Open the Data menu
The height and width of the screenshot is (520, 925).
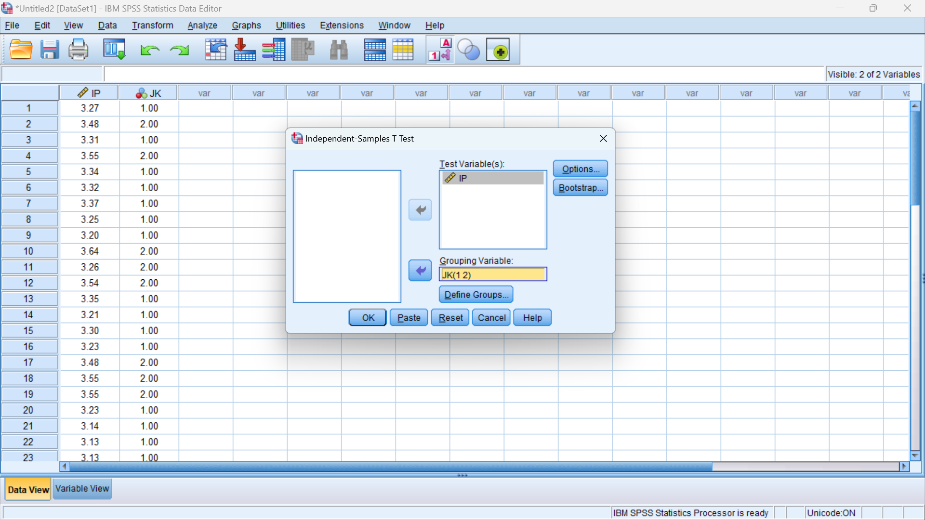107,26
